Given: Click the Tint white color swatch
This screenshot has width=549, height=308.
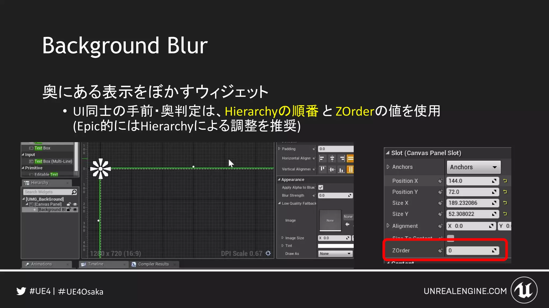Looking at the screenshot, I should [x=336, y=246].
